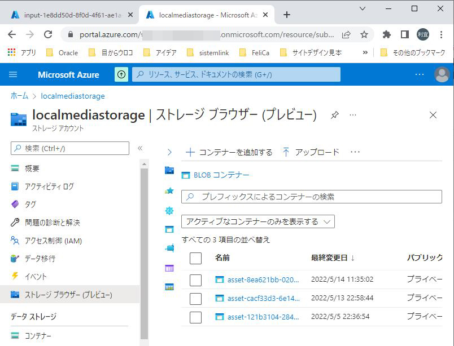Open the Azure portal hamburger menu
This screenshot has height=346, width=454.
(x=13, y=74)
